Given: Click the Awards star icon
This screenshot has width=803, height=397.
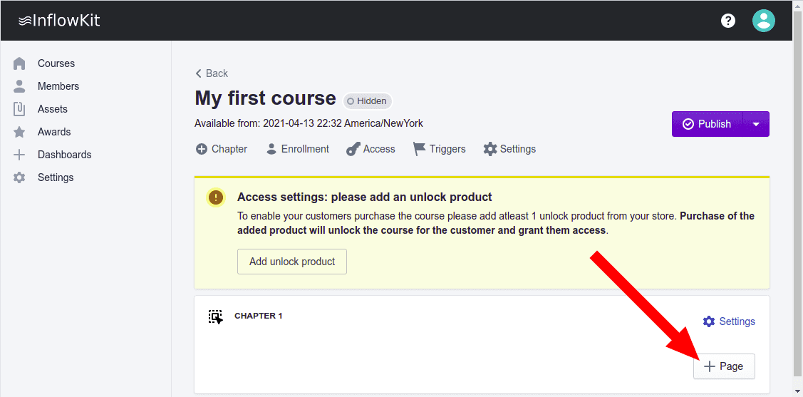Looking at the screenshot, I should 20,132.
